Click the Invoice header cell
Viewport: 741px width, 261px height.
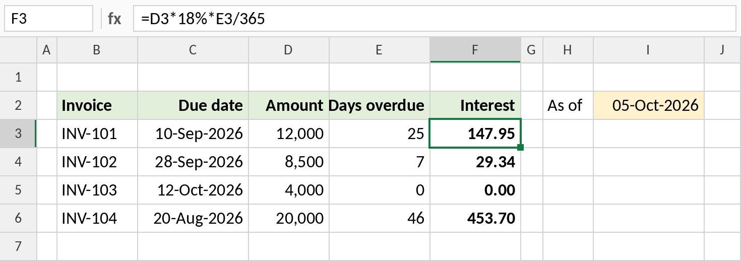click(x=97, y=105)
